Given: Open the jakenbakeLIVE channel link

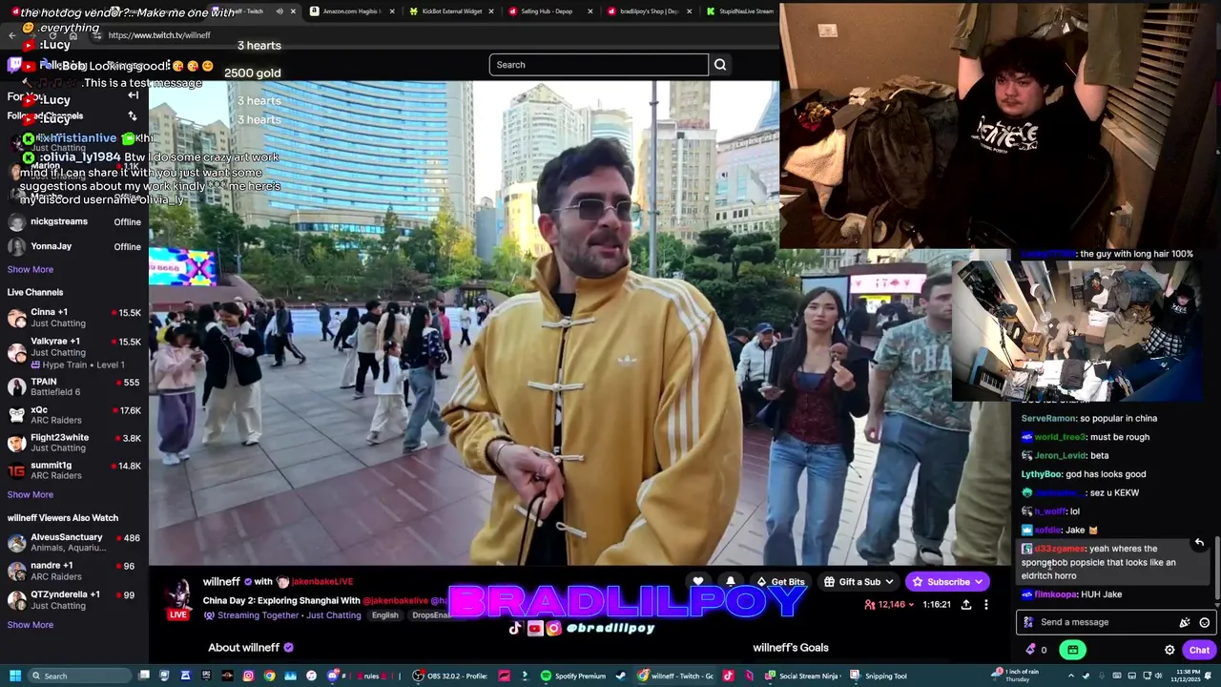Looking at the screenshot, I should tap(321, 581).
